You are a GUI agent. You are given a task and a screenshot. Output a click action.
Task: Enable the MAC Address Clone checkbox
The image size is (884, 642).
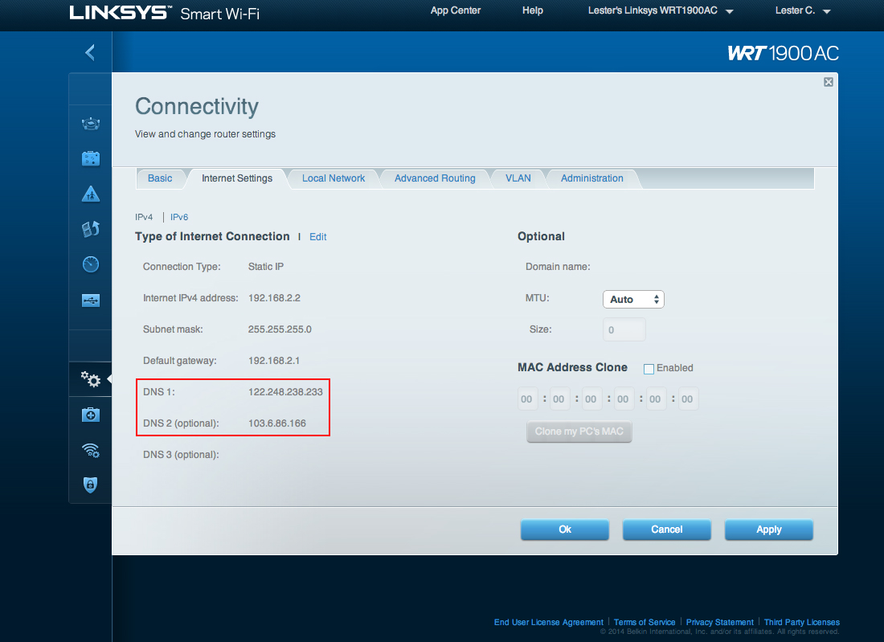649,368
